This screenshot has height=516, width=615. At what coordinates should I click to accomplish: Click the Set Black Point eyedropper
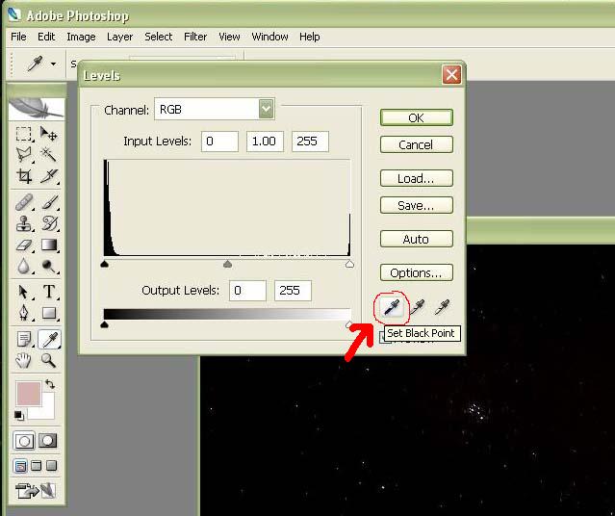[392, 307]
